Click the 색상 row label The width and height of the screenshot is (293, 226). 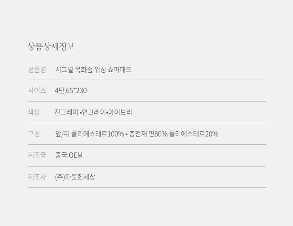pos(33,112)
